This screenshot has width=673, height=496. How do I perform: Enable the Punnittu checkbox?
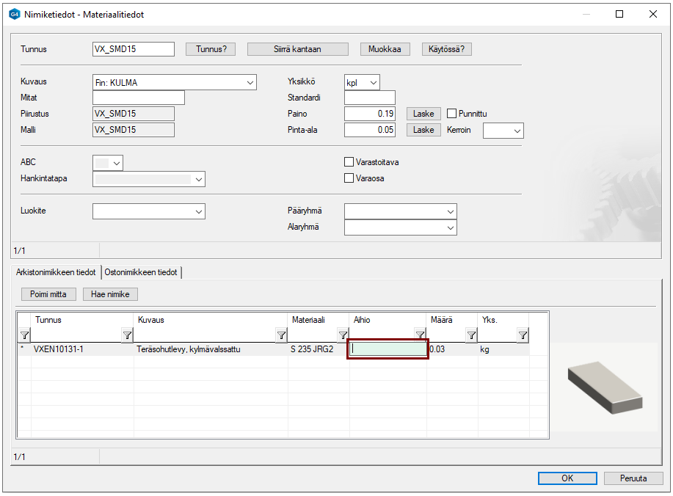coord(452,114)
